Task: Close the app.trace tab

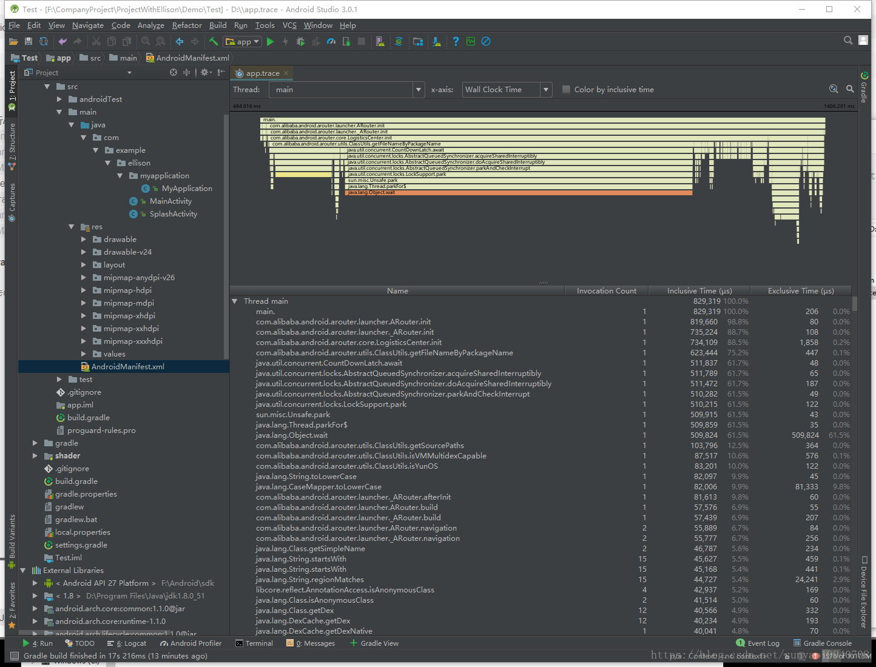Action: [286, 73]
